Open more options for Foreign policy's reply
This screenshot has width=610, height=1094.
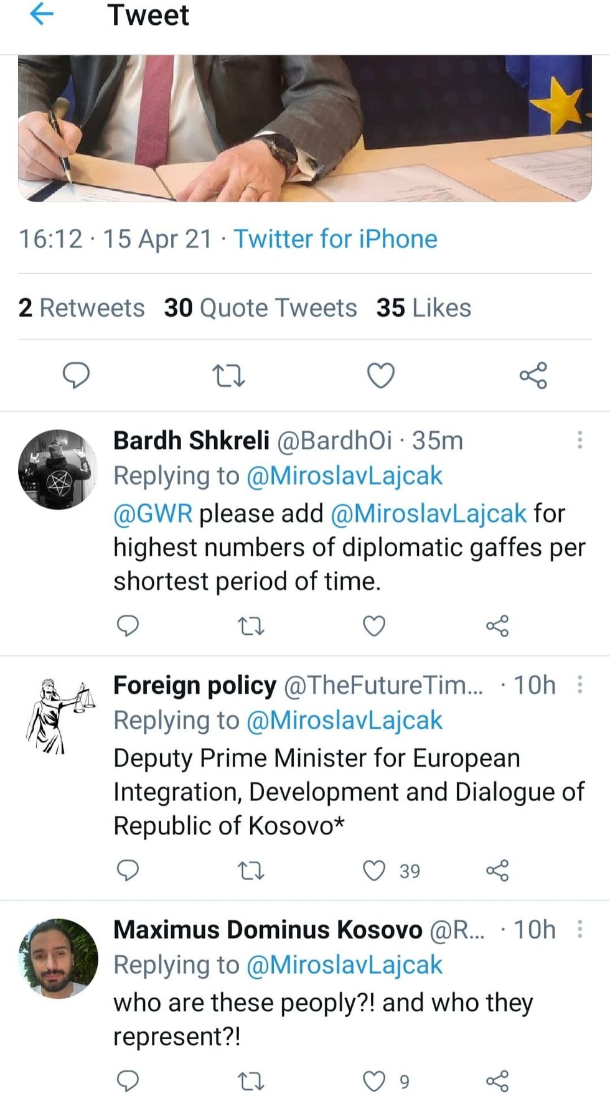(579, 683)
